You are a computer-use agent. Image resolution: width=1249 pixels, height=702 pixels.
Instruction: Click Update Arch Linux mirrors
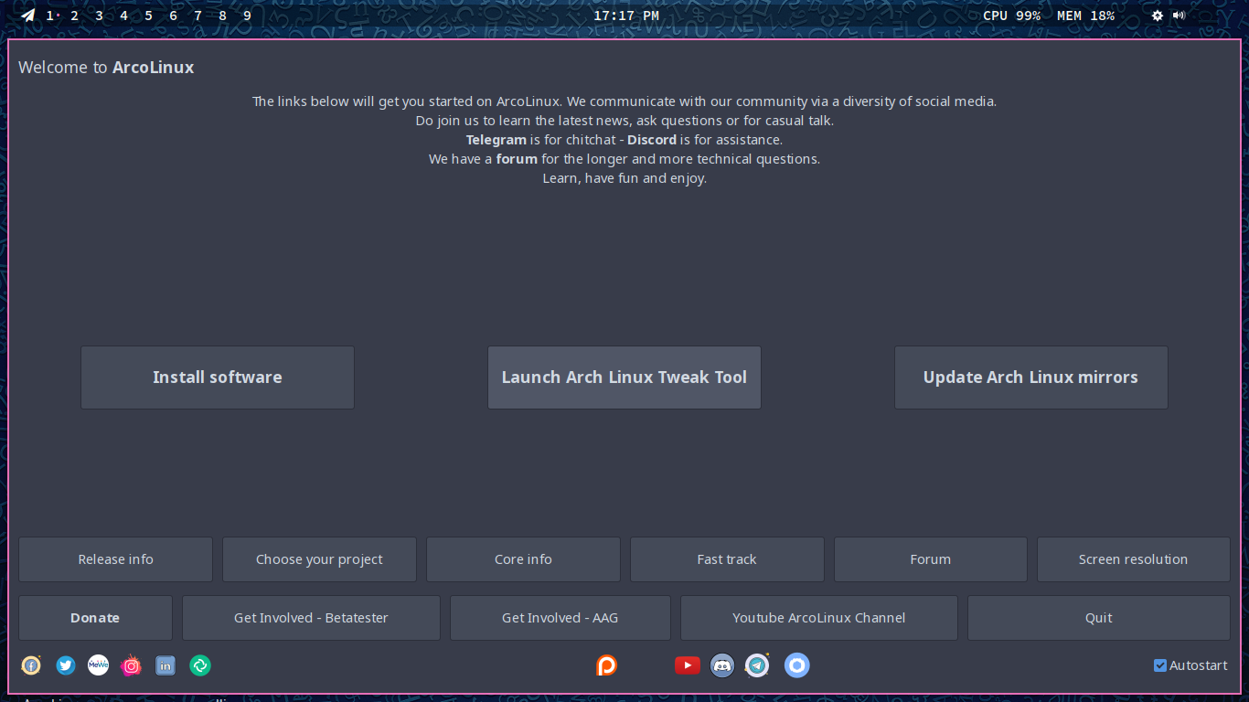tap(1031, 378)
